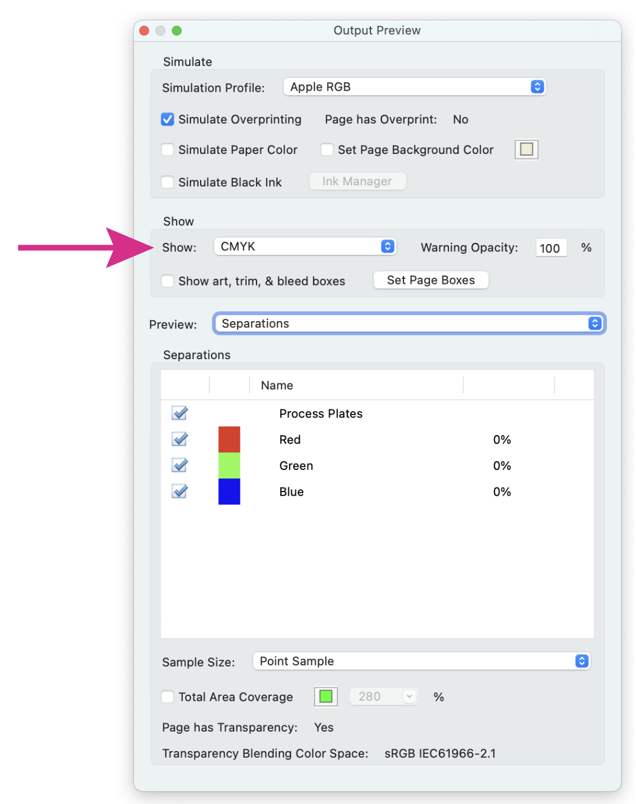The height and width of the screenshot is (804, 636).
Task: Hide the Red separation plate
Action: click(x=178, y=439)
